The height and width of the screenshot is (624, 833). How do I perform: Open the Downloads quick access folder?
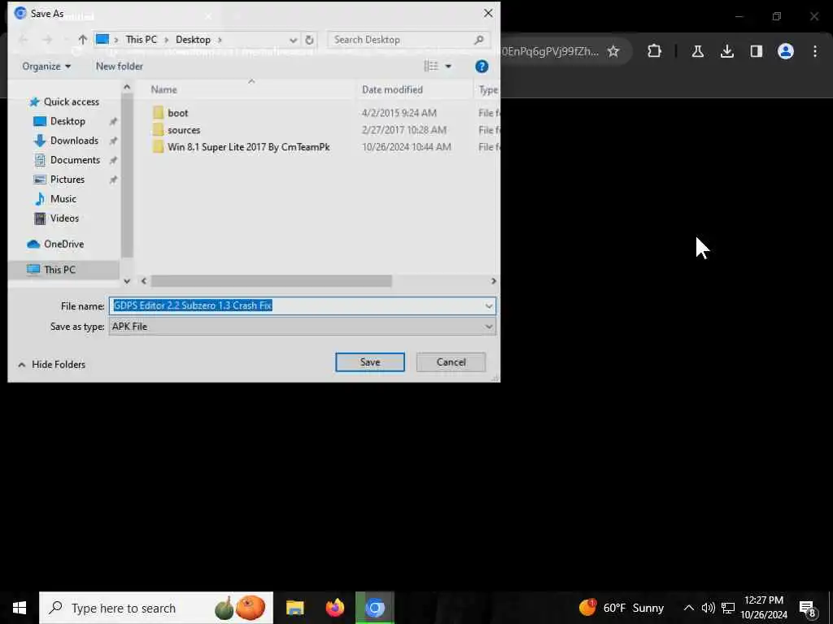[x=74, y=141]
